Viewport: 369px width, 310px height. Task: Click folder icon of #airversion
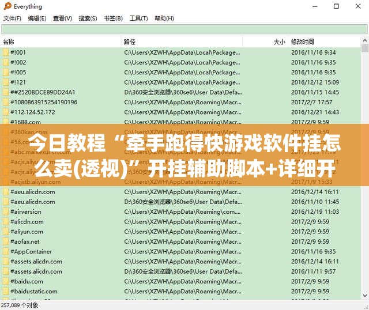(x=6, y=211)
